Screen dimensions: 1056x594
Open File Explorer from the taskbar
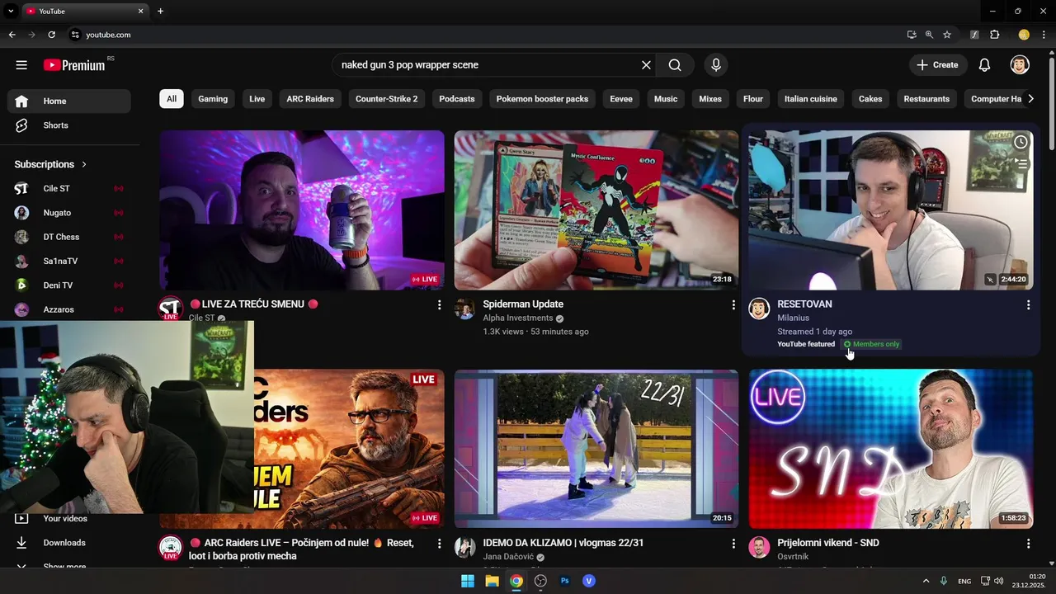click(492, 581)
